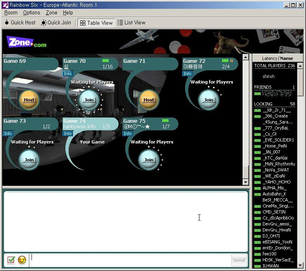Select player _777_OryBaL

(275, 128)
